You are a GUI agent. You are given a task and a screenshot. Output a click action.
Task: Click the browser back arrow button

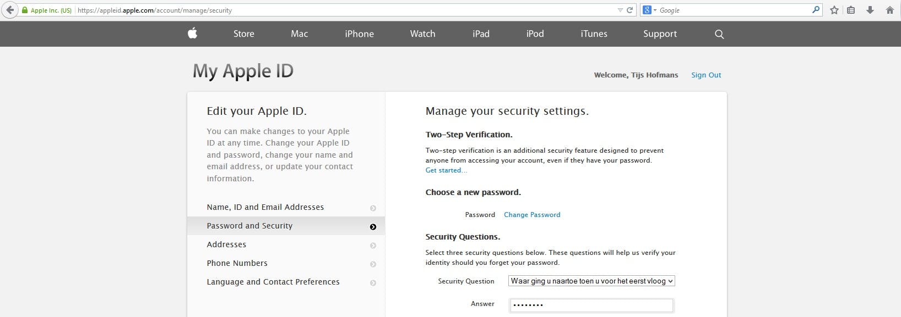pos(9,10)
